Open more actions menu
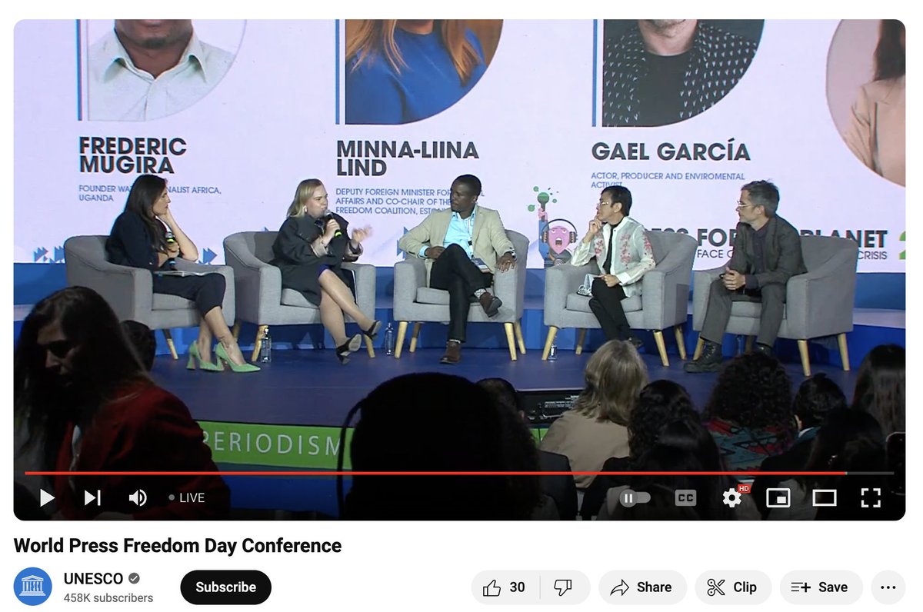 pos(888,587)
